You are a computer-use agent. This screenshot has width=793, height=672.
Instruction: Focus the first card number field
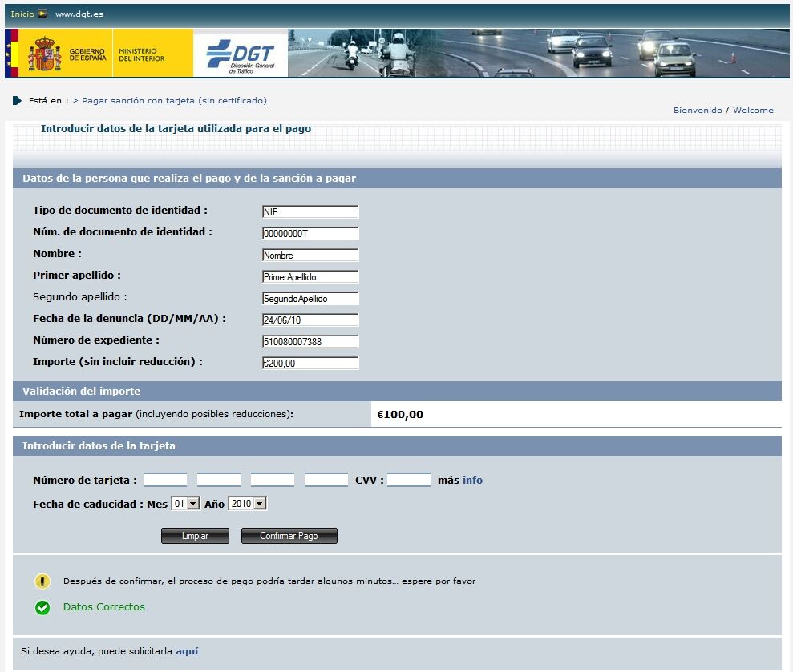(165, 481)
